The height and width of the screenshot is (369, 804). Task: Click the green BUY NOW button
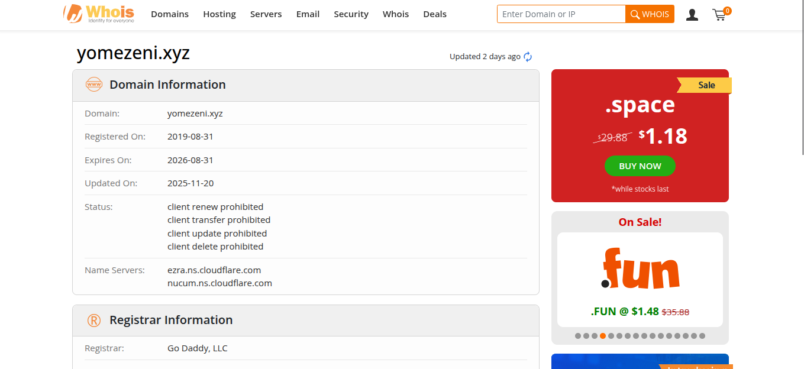(x=640, y=166)
